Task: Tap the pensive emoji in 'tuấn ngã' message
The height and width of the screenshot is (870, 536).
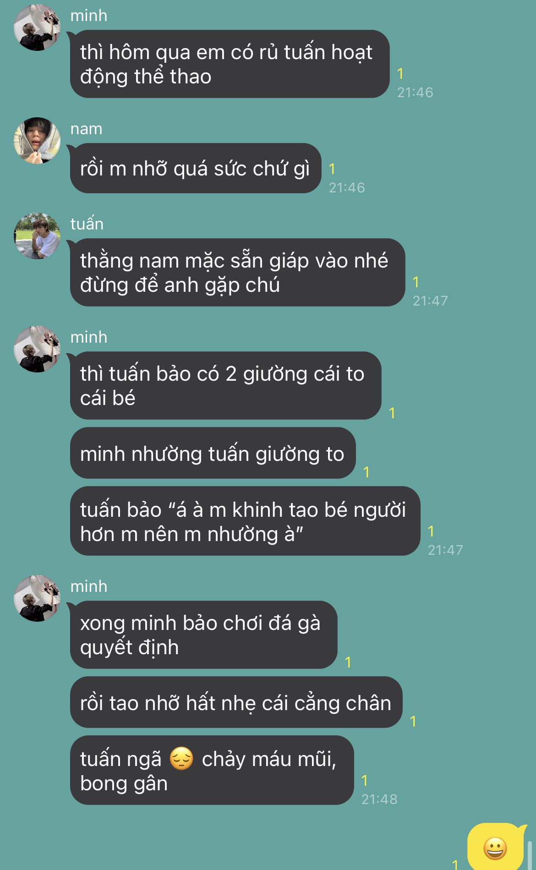Action: click(x=181, y=759)
